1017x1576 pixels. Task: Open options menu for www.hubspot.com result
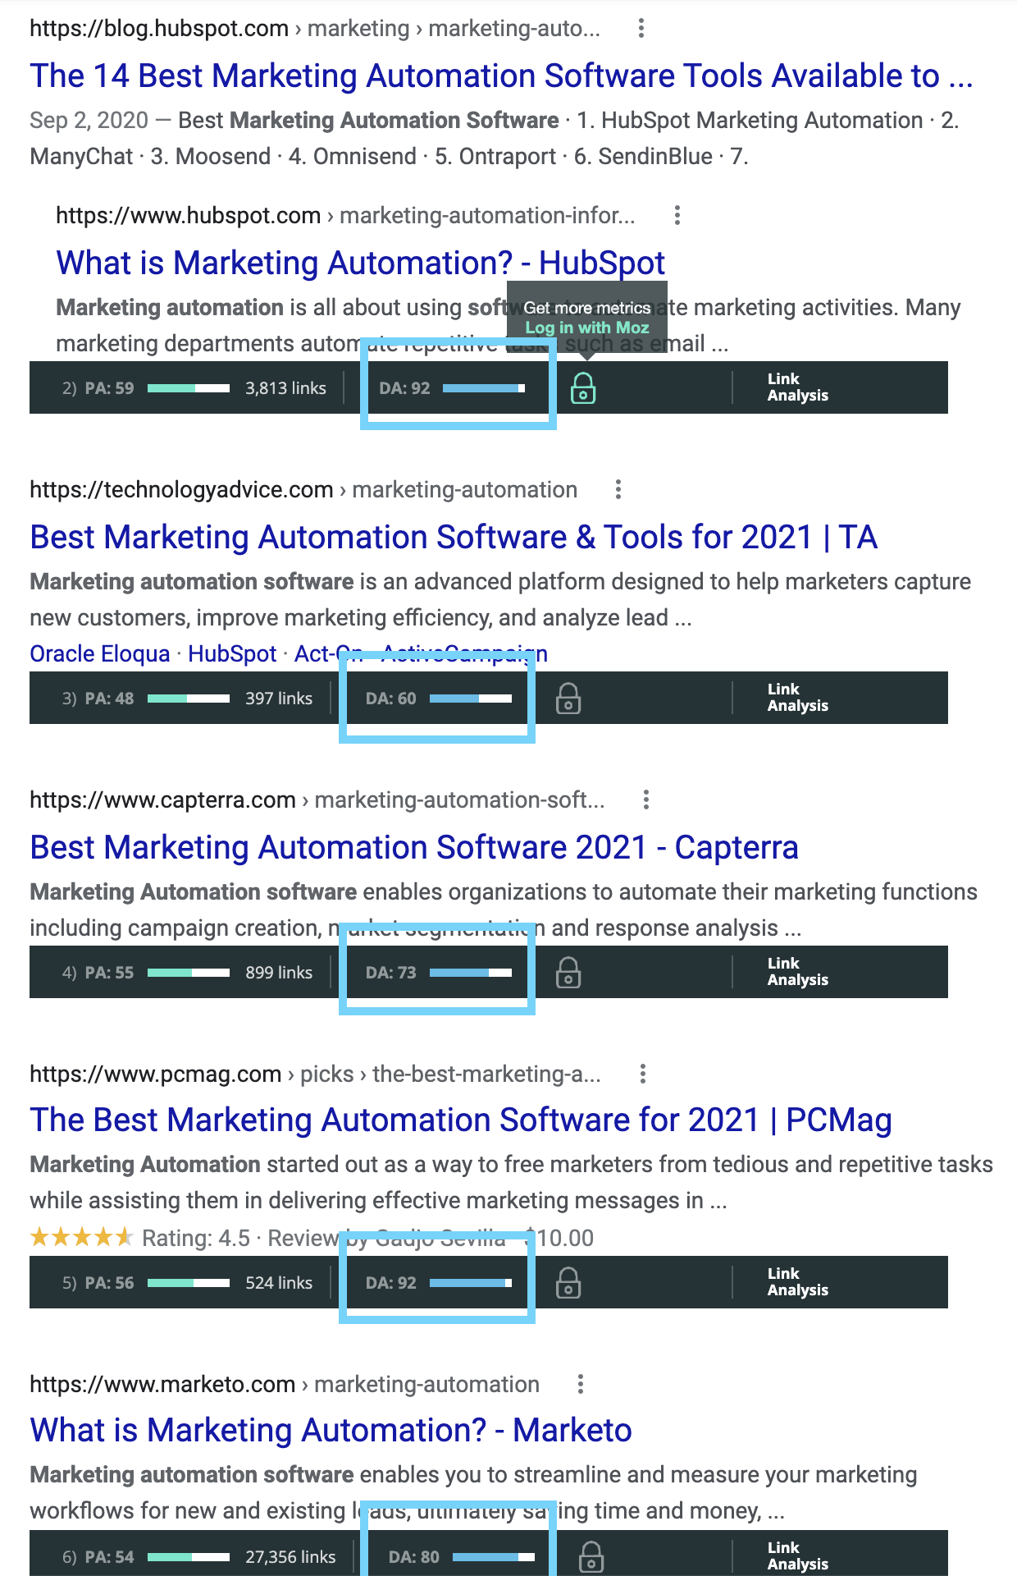click(x=677, y=216)
